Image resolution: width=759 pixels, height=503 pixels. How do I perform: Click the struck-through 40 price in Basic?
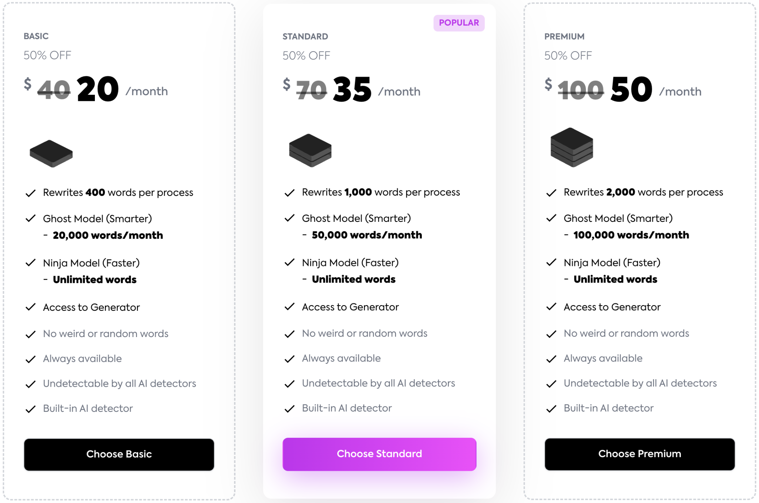tap(54, 90)
